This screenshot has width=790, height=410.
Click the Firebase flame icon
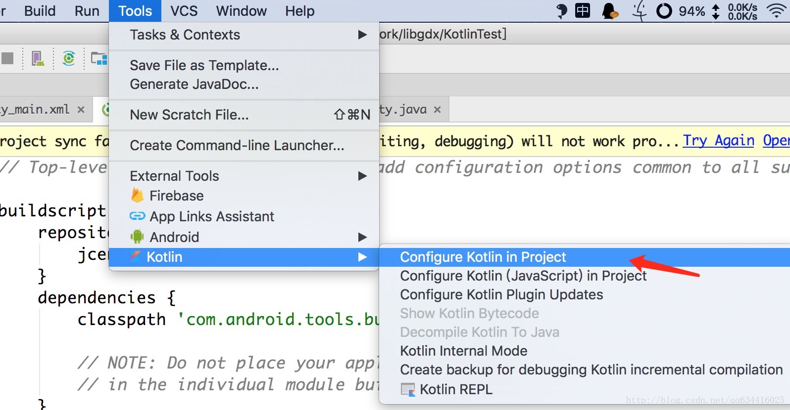tap(137, 196)
